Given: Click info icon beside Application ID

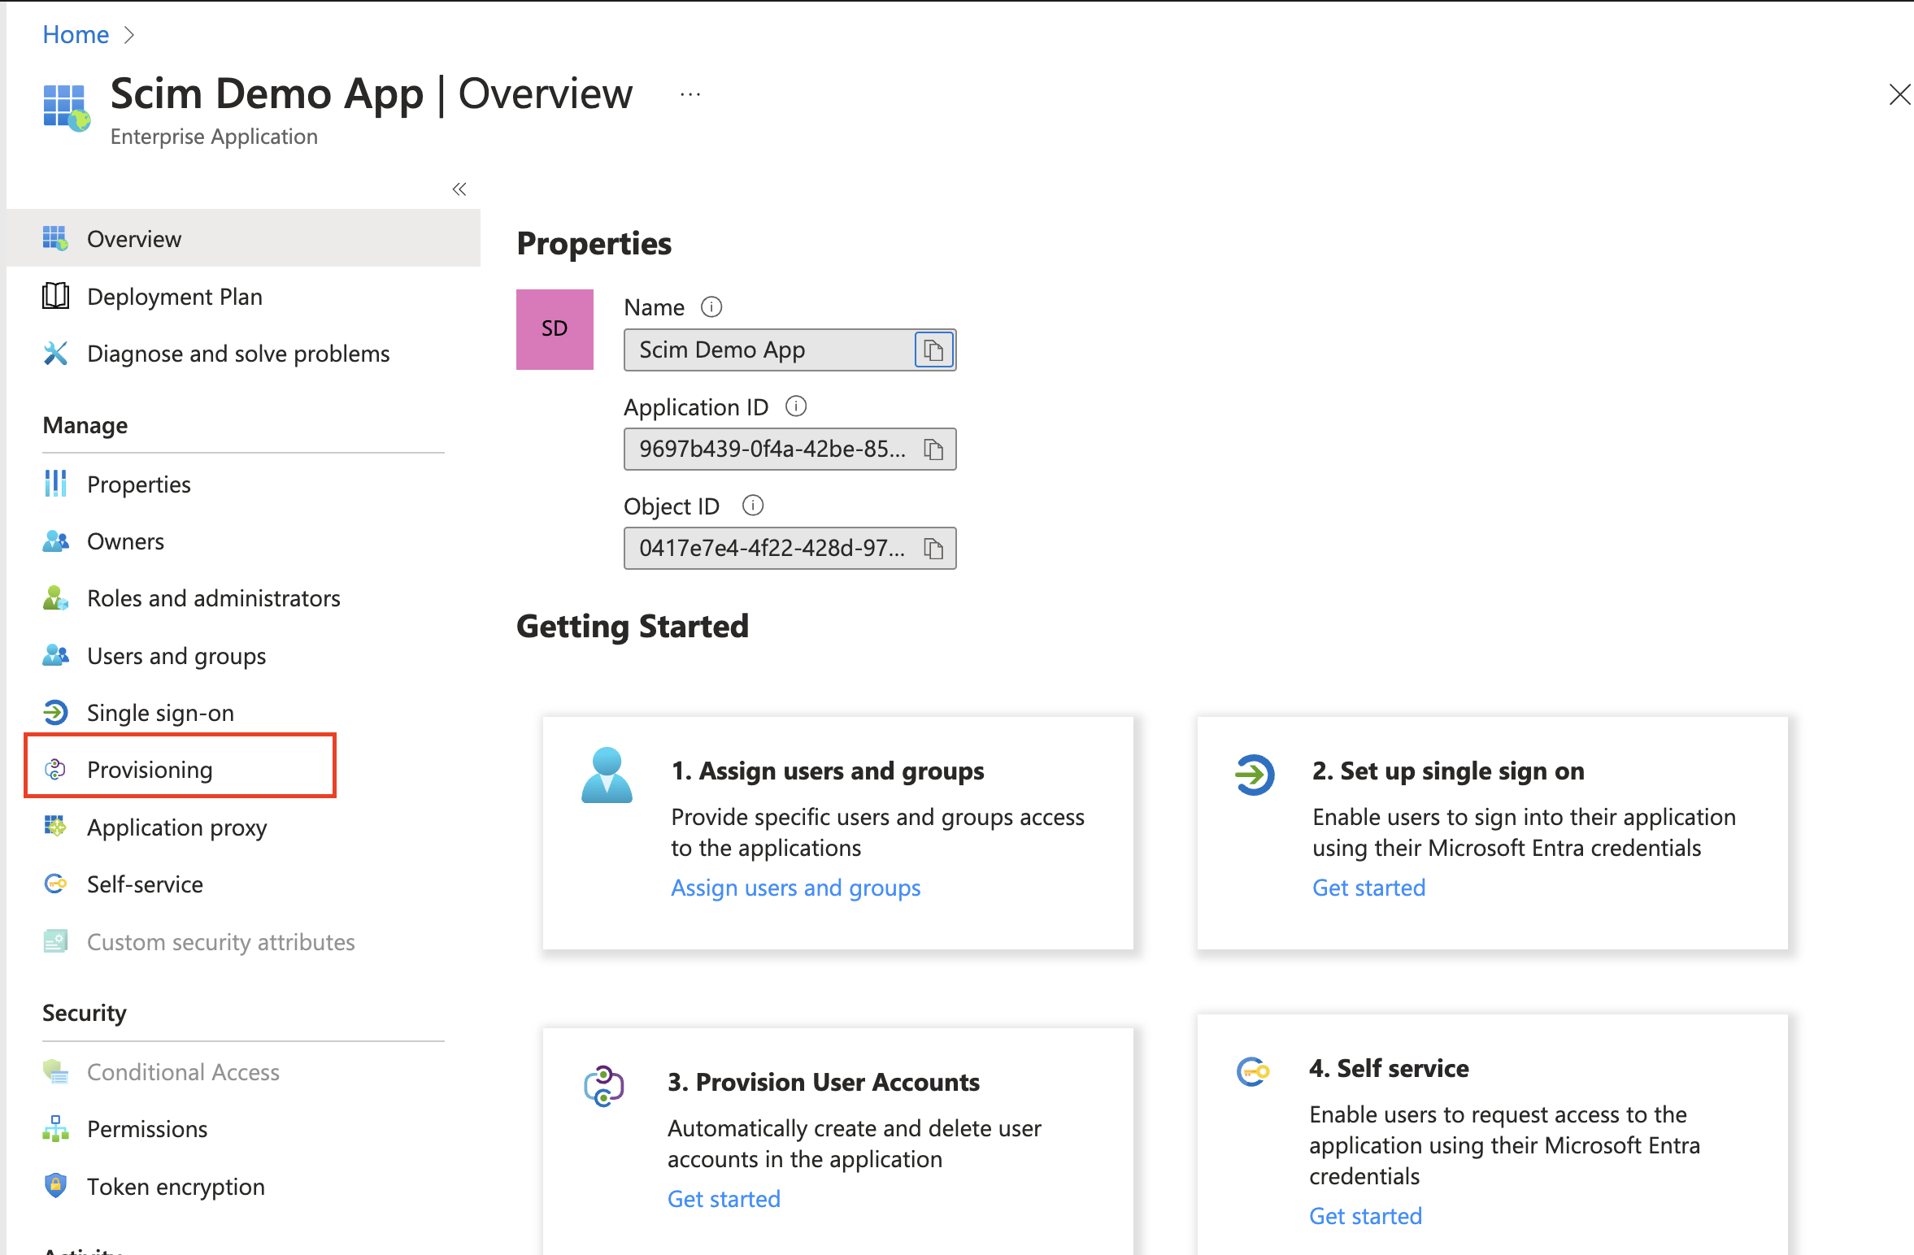Looking at the screenshot, I should click(796, 406).
